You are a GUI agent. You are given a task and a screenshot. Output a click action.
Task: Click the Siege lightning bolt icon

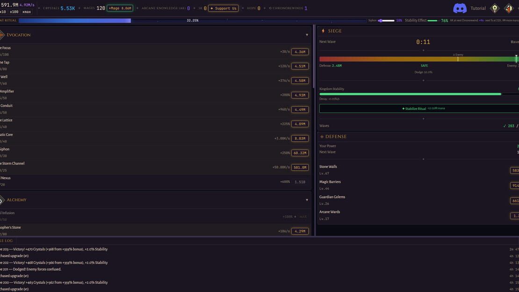coord(323,31)
